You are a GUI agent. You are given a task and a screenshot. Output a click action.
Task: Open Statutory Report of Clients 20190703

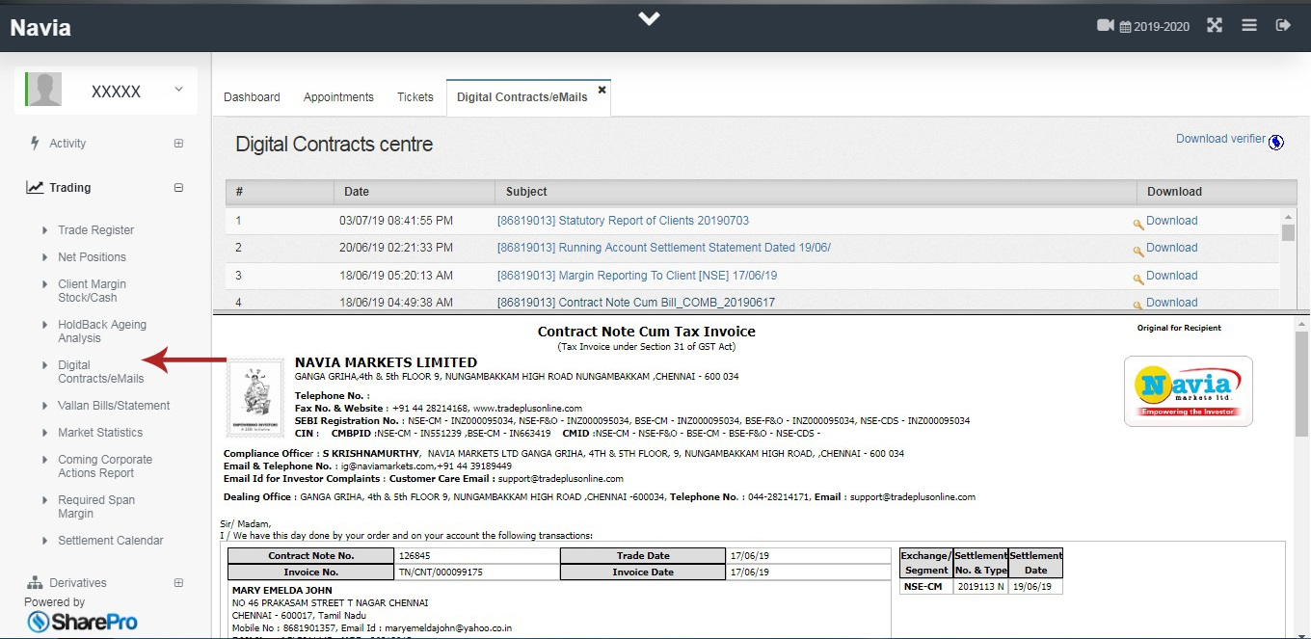click(623, 221)
